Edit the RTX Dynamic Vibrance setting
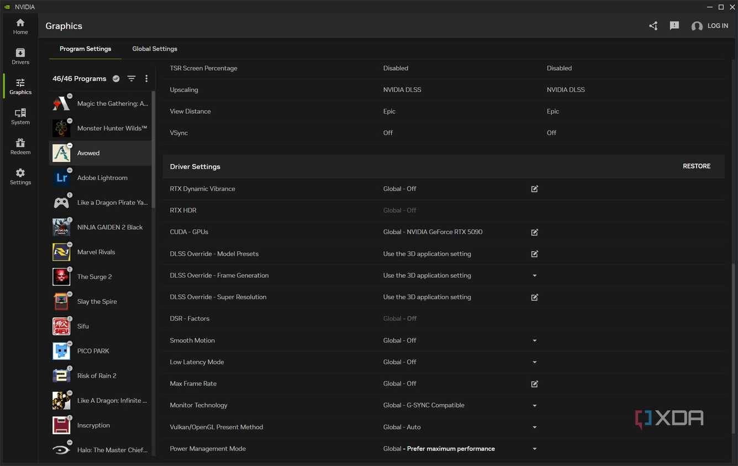The height and width of the screenshot is (466, 738). tap(535, 189)
